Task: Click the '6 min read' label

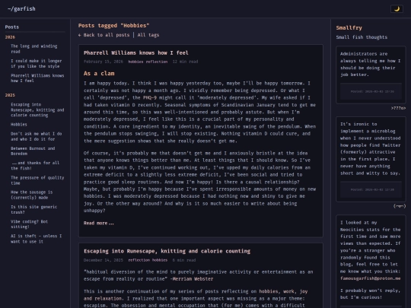Action: [184, 260]
